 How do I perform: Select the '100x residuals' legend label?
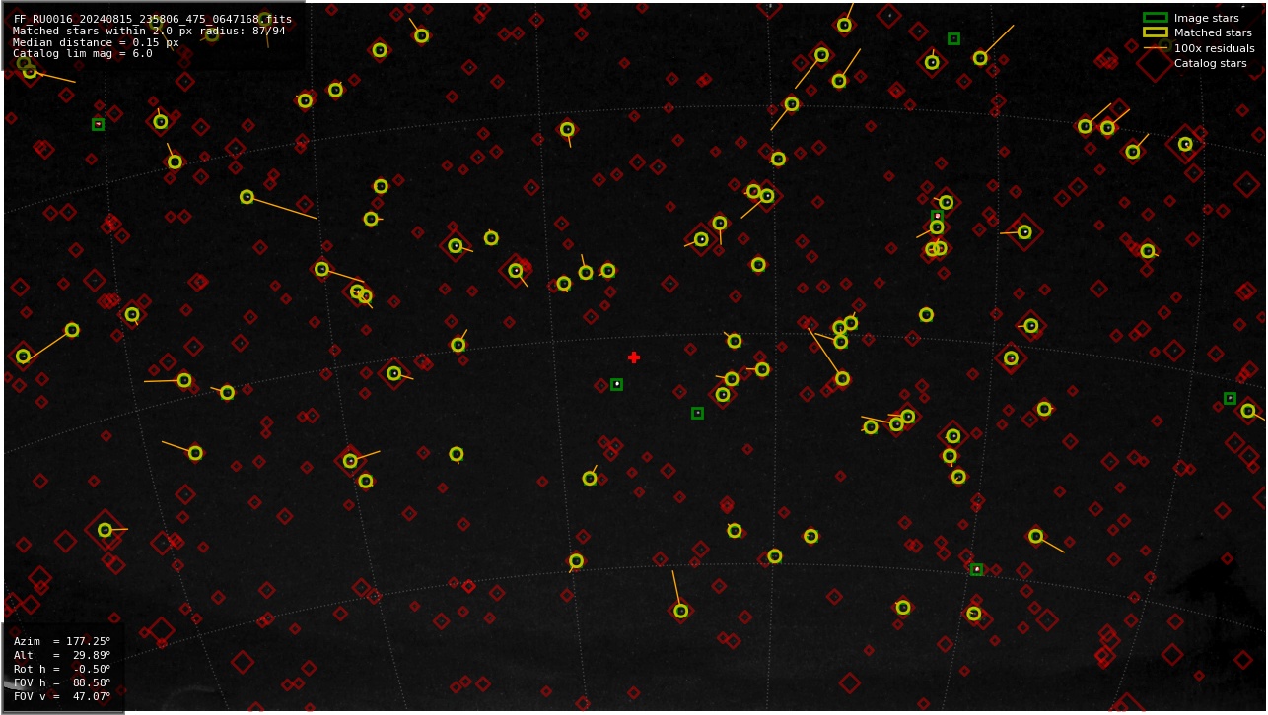(x=1214, y=48)
